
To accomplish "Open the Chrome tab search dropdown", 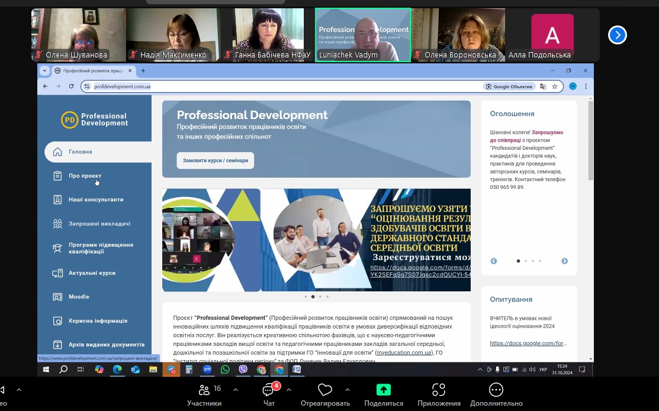I will click(44, 70).
